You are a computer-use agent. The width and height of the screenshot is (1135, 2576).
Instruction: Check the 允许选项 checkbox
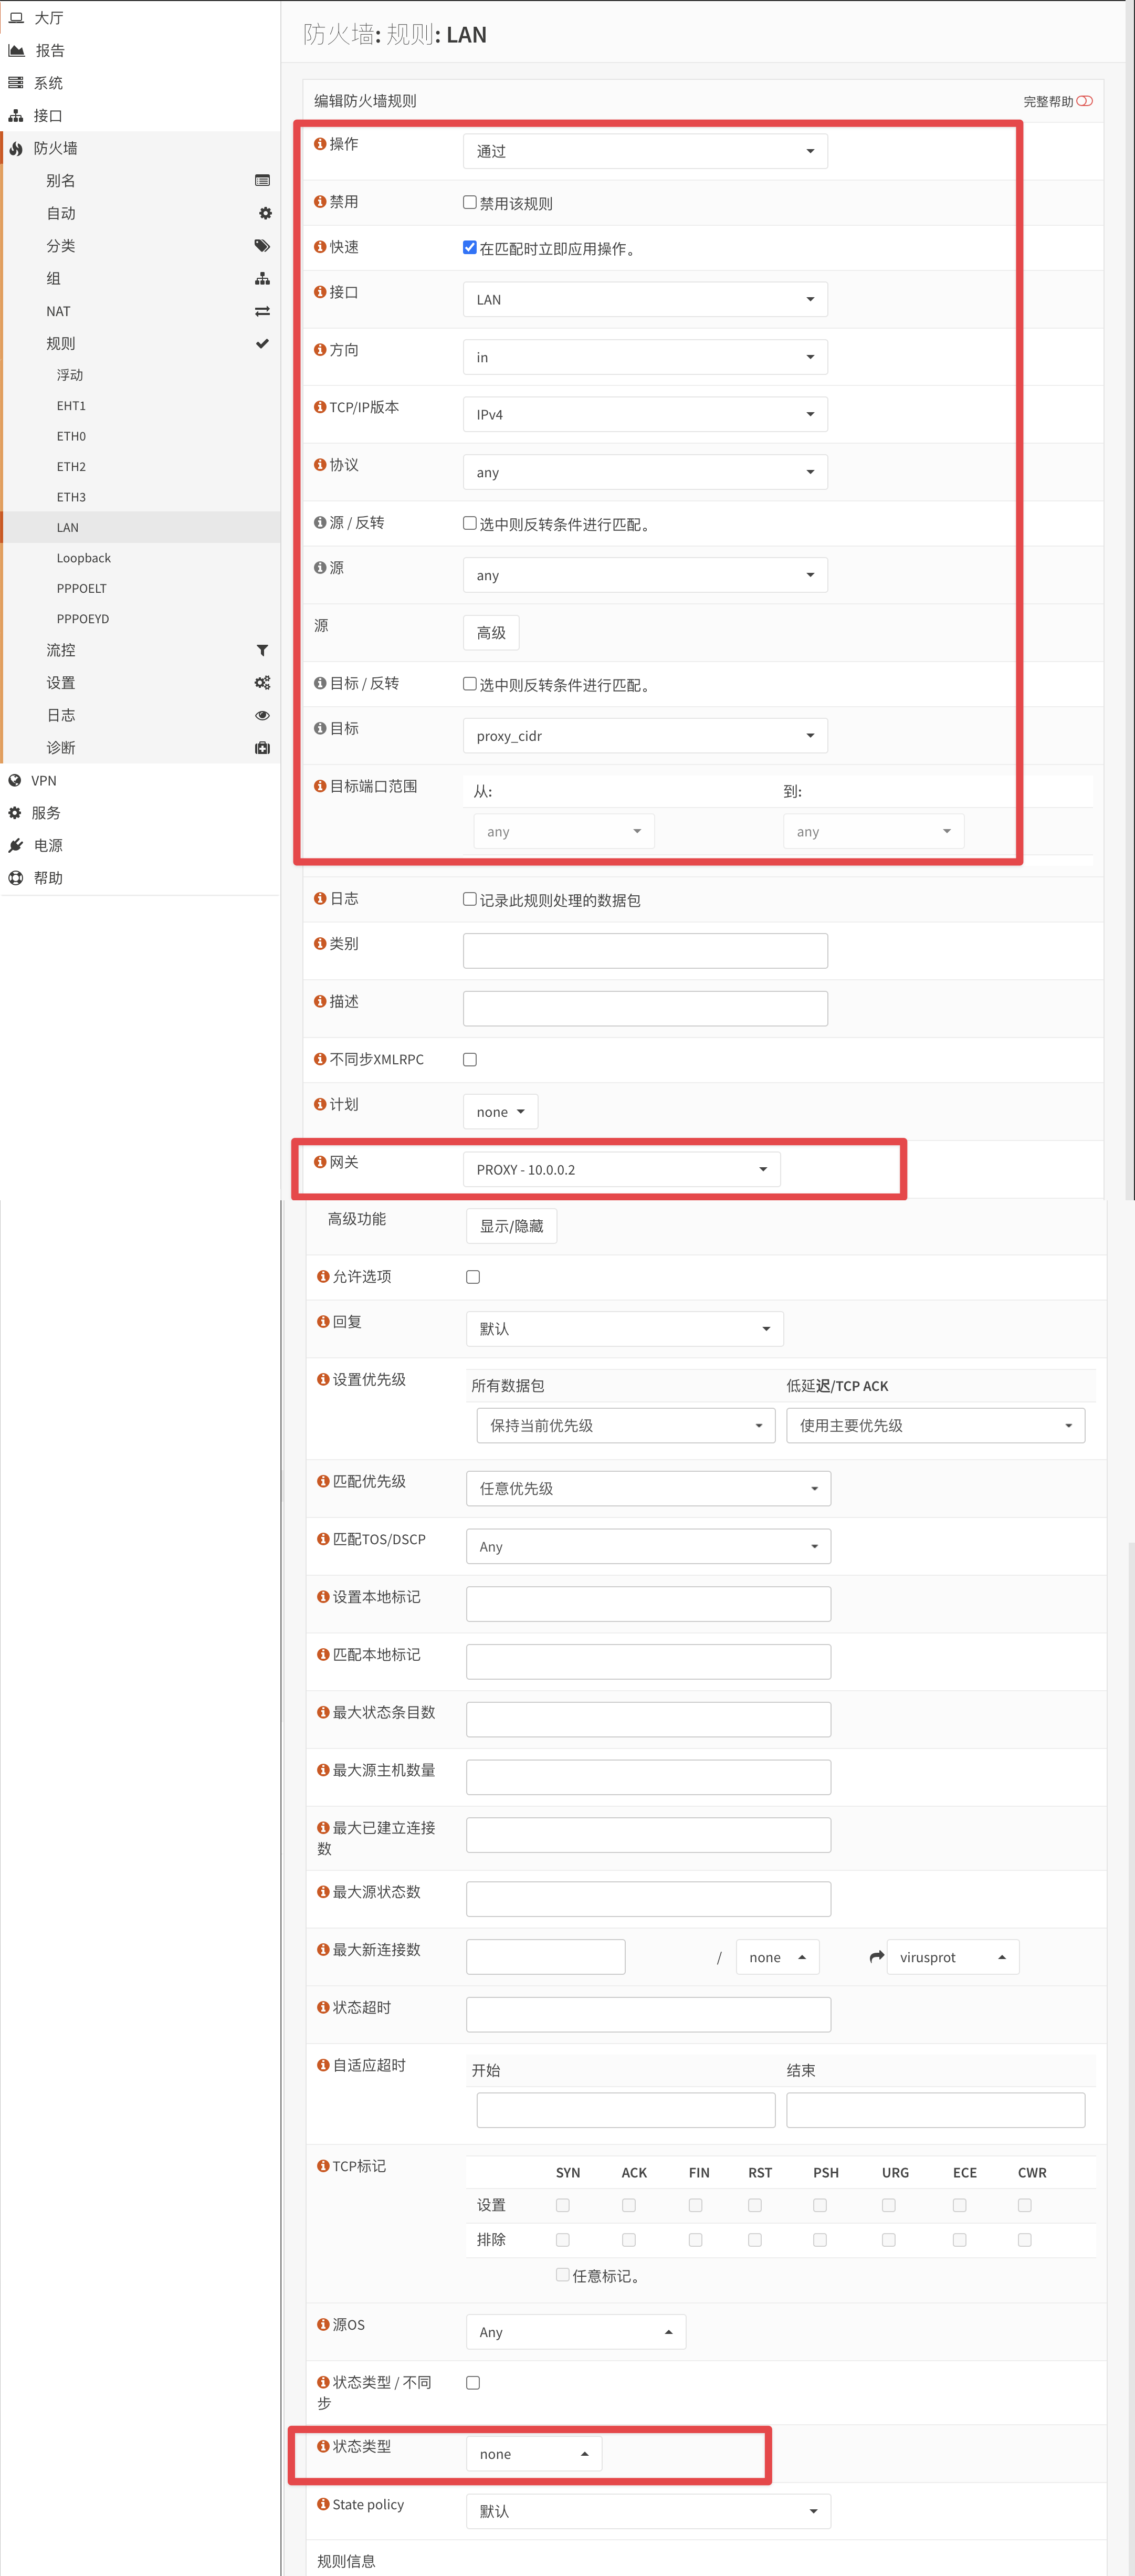click(x=473, y=1277)
